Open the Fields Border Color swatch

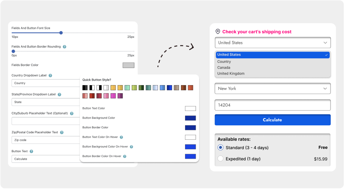[129, 65]
